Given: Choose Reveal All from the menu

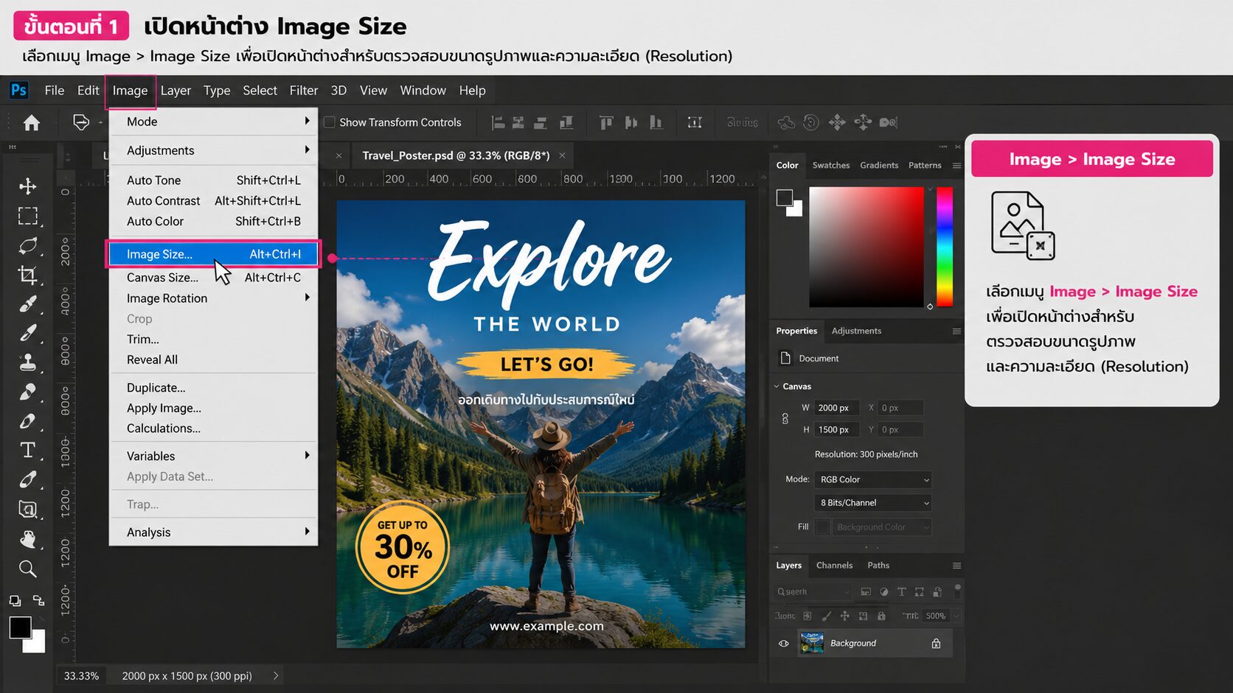Looking at the screenshot, I should (x=214, y=360).
